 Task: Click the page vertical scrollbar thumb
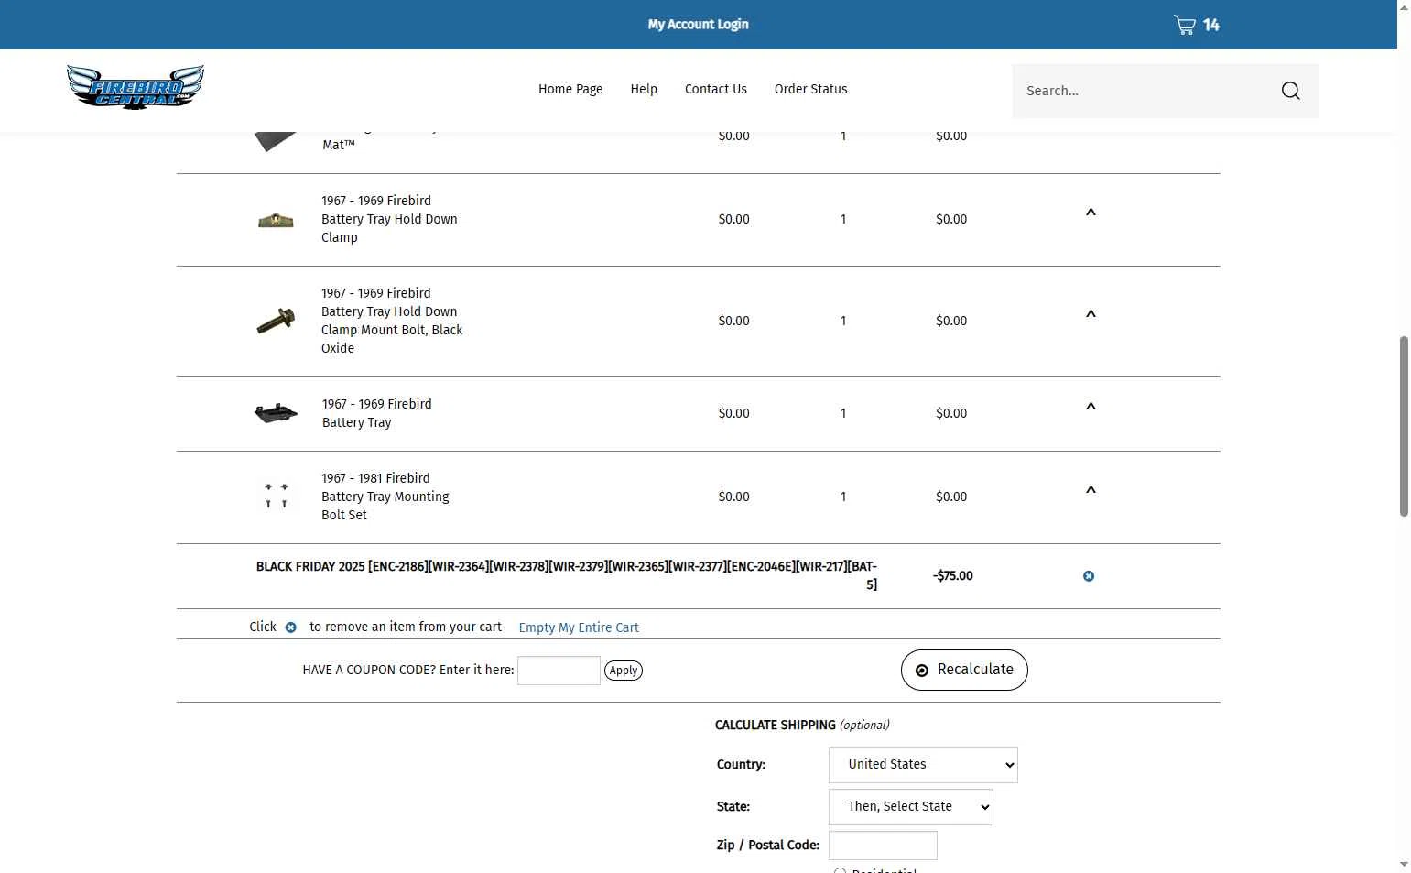pos(1404,426)
